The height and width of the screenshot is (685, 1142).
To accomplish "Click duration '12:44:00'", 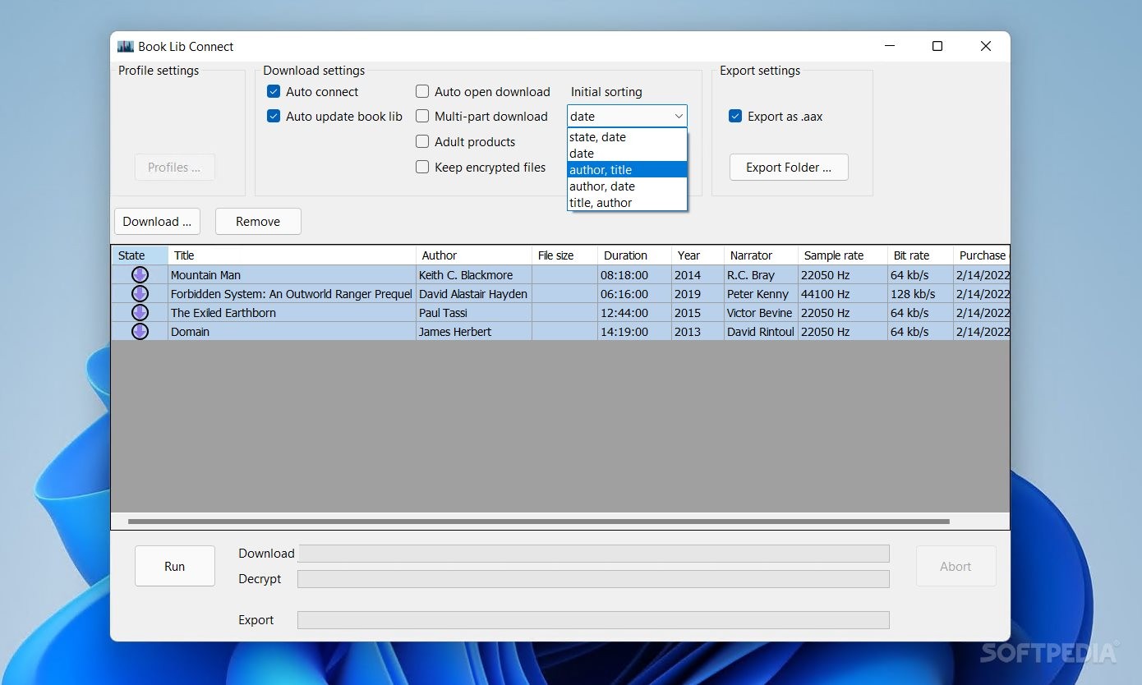I will 634,313.
